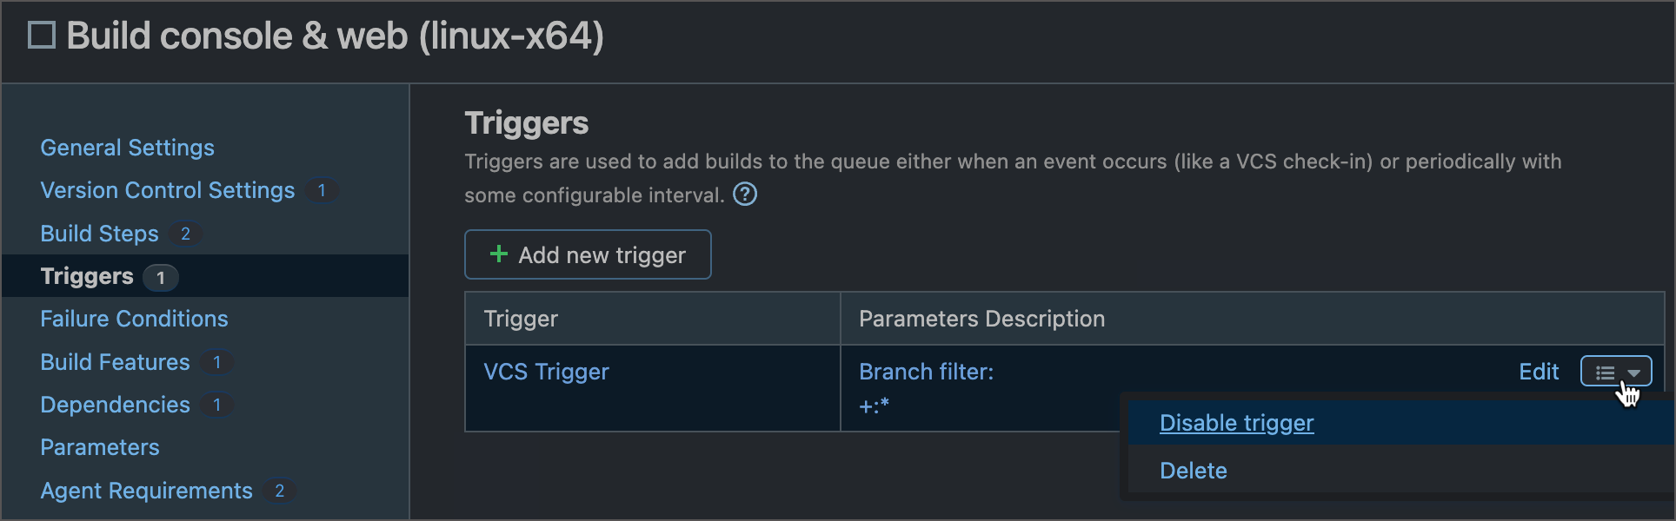
Task: Go to Parameters settings
Action: (99, 446)
